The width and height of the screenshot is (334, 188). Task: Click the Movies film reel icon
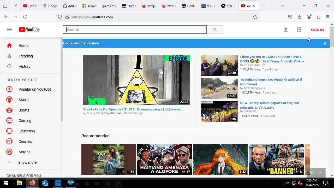tap(9, 152)
